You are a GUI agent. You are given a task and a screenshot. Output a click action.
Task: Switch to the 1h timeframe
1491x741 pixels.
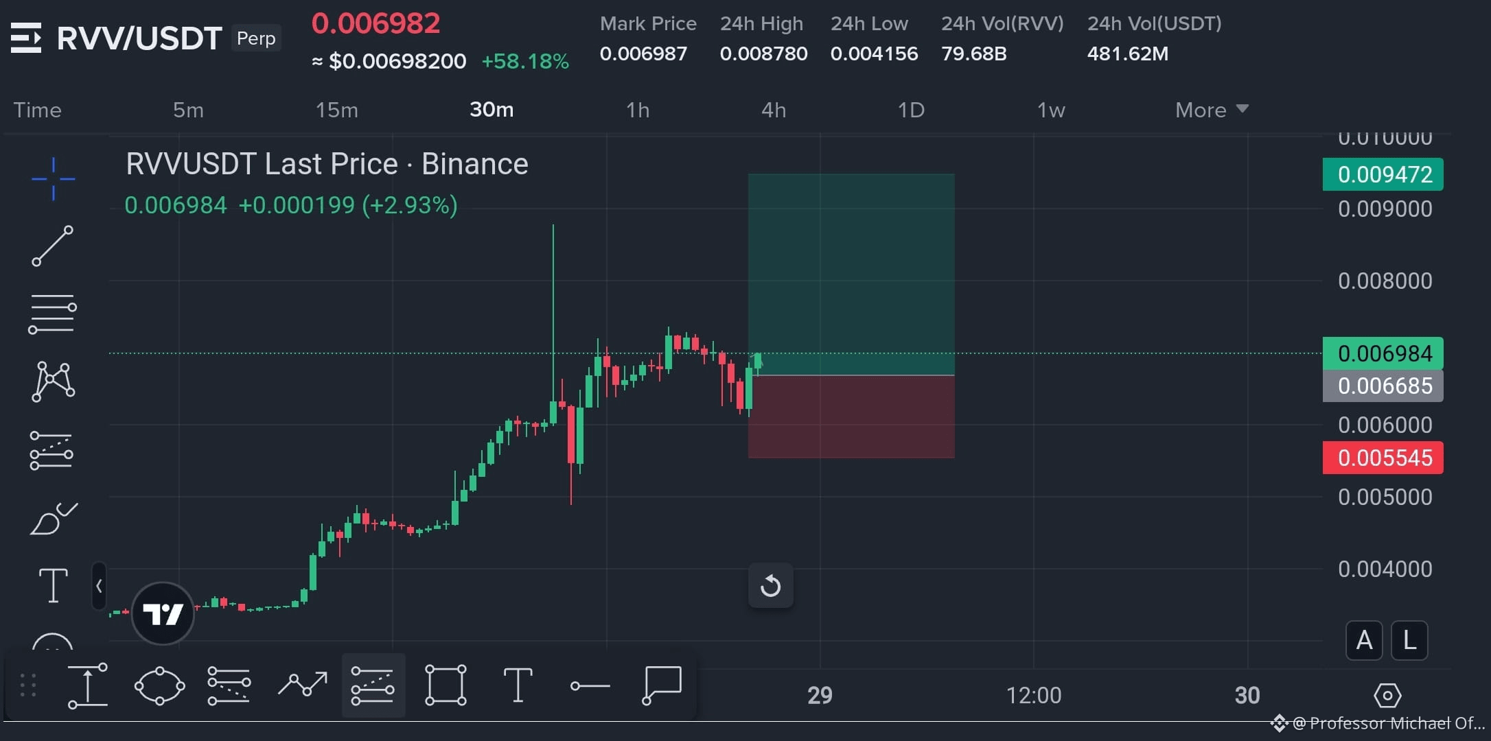tap(638, 110)
